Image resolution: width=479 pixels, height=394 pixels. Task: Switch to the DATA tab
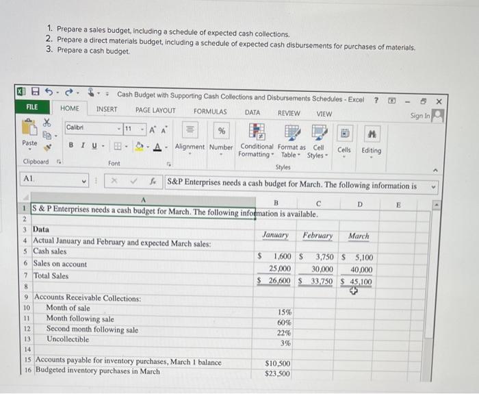tap(253, 112)
